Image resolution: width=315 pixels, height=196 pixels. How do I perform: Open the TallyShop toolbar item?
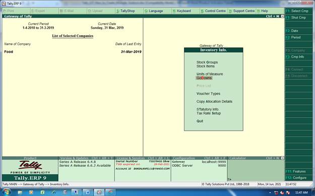(x=125, y=11)
